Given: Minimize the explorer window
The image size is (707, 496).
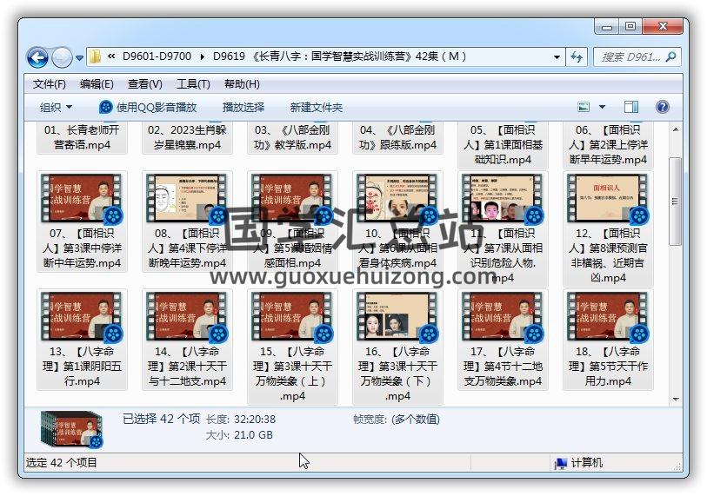Looking at the screenshot, I should click(607, 27).
